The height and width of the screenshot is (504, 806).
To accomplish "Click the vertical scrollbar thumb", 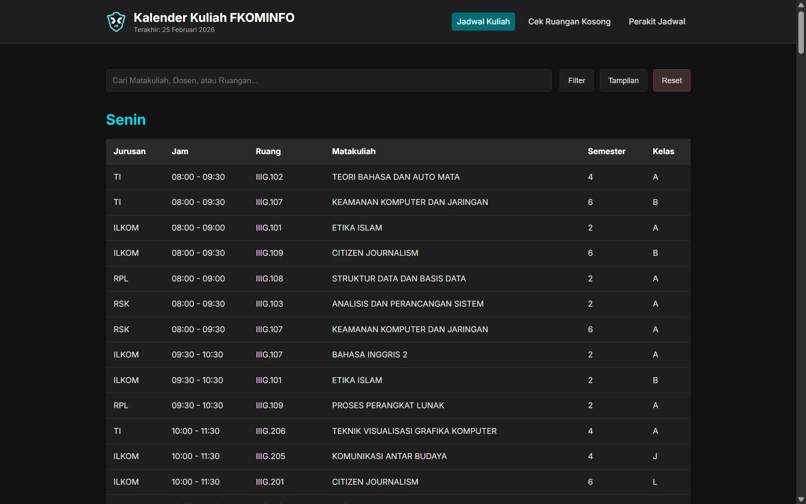I will tap(801, 32).
